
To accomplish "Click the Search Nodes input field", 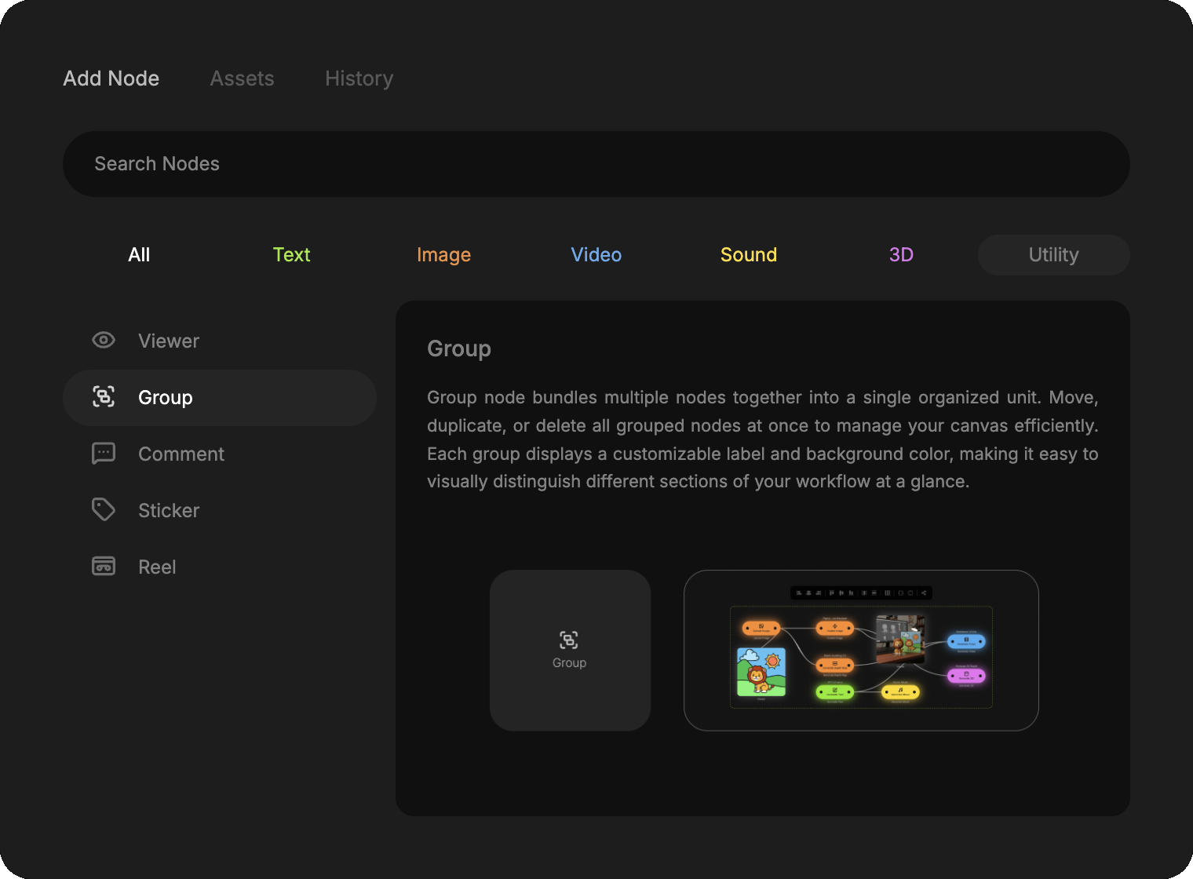I will click(x=596, y=164).
